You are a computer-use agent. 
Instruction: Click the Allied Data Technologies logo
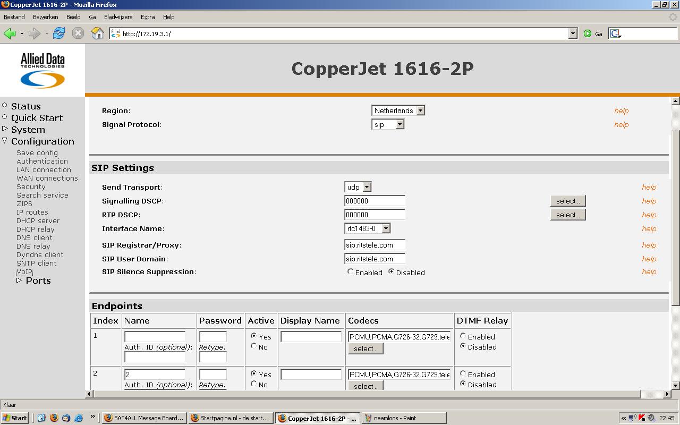coord(42,70)
